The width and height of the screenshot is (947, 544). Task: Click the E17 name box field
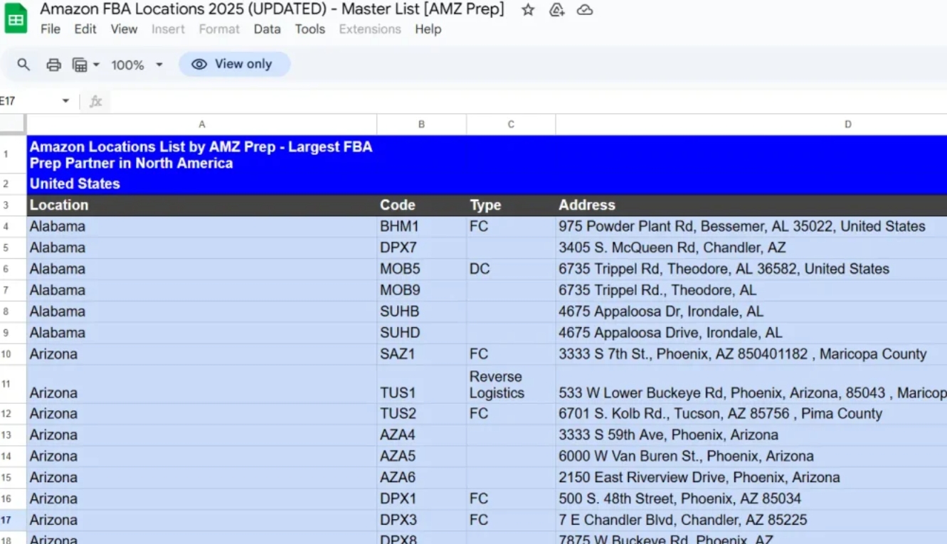pyautogui.click(x=28, y=102)
